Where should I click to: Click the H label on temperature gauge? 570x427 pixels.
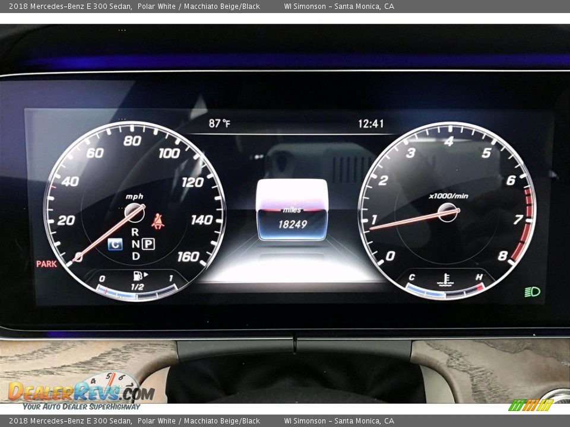(479, 277)
